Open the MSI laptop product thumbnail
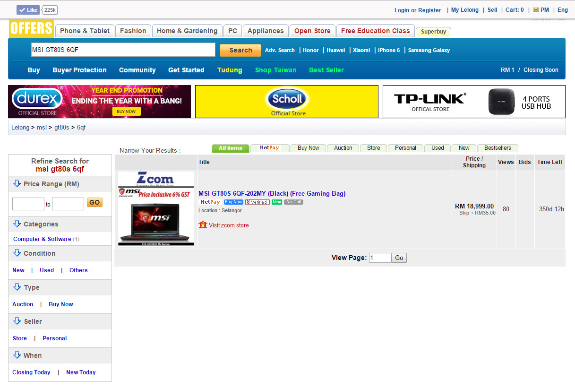 pyautogui.click(x=156, y=208)
